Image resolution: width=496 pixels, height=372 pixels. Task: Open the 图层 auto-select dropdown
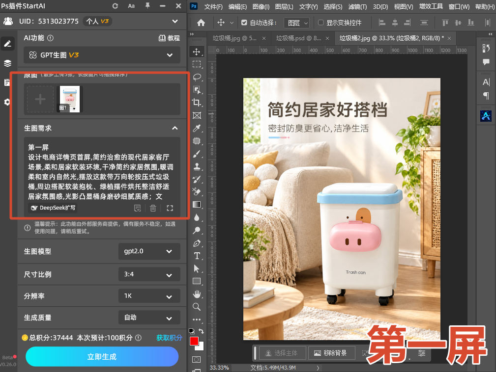tap(296, 23)
